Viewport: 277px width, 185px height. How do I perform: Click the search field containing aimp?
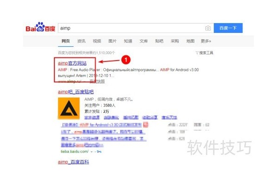coord(136,28)
